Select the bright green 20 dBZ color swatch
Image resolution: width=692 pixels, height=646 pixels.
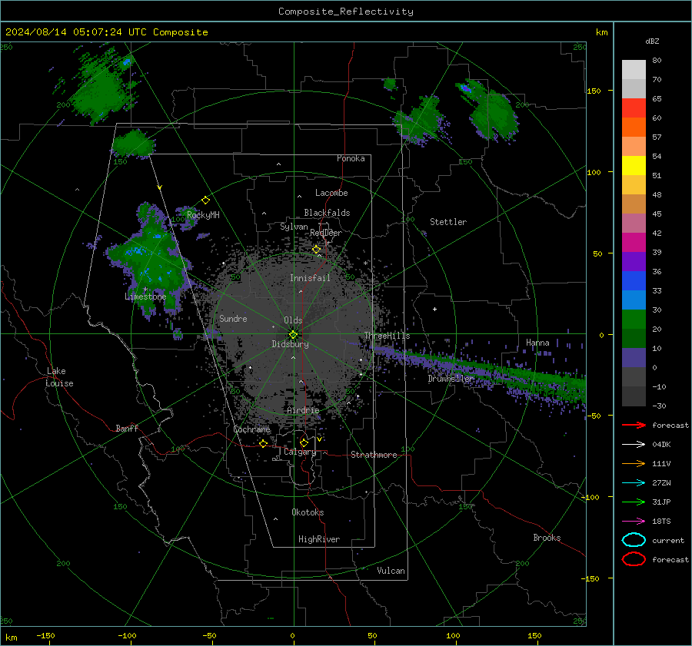[x=634, y=320]
